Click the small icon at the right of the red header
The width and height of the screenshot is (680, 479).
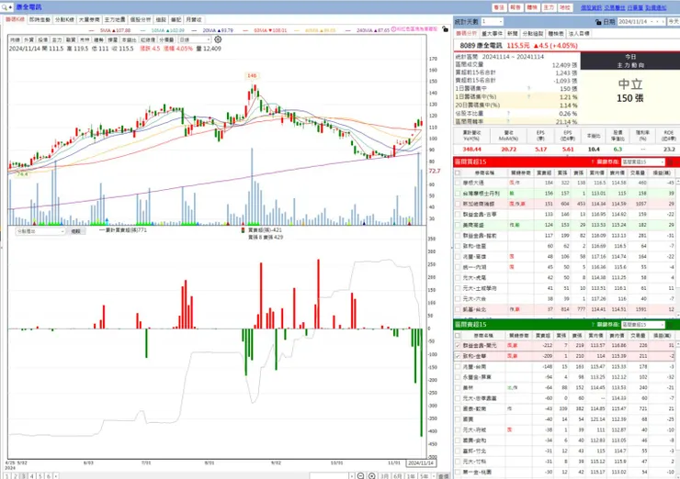pos(671,162)
